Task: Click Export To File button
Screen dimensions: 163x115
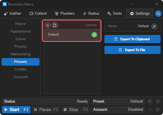Action: point(132,50)
